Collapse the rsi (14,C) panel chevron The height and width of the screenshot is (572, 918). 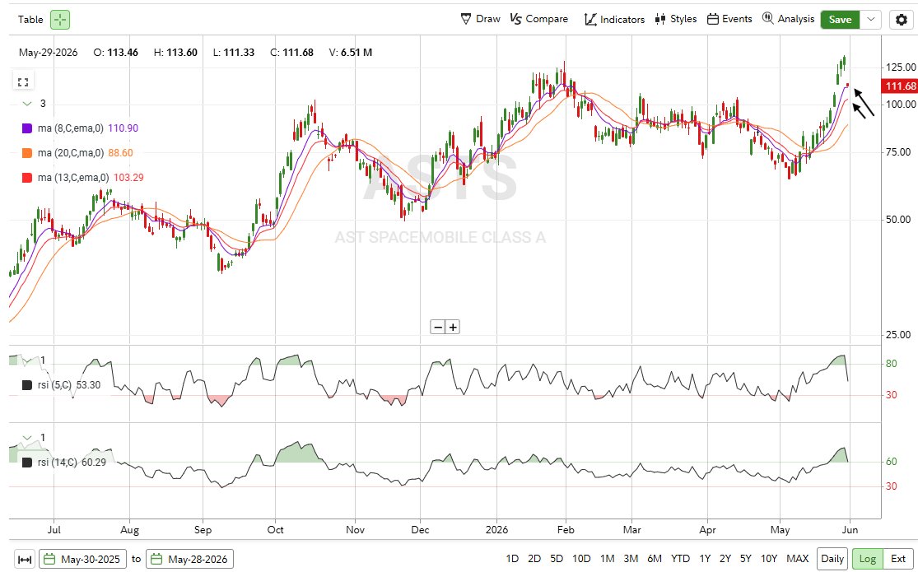click(27, 437)
